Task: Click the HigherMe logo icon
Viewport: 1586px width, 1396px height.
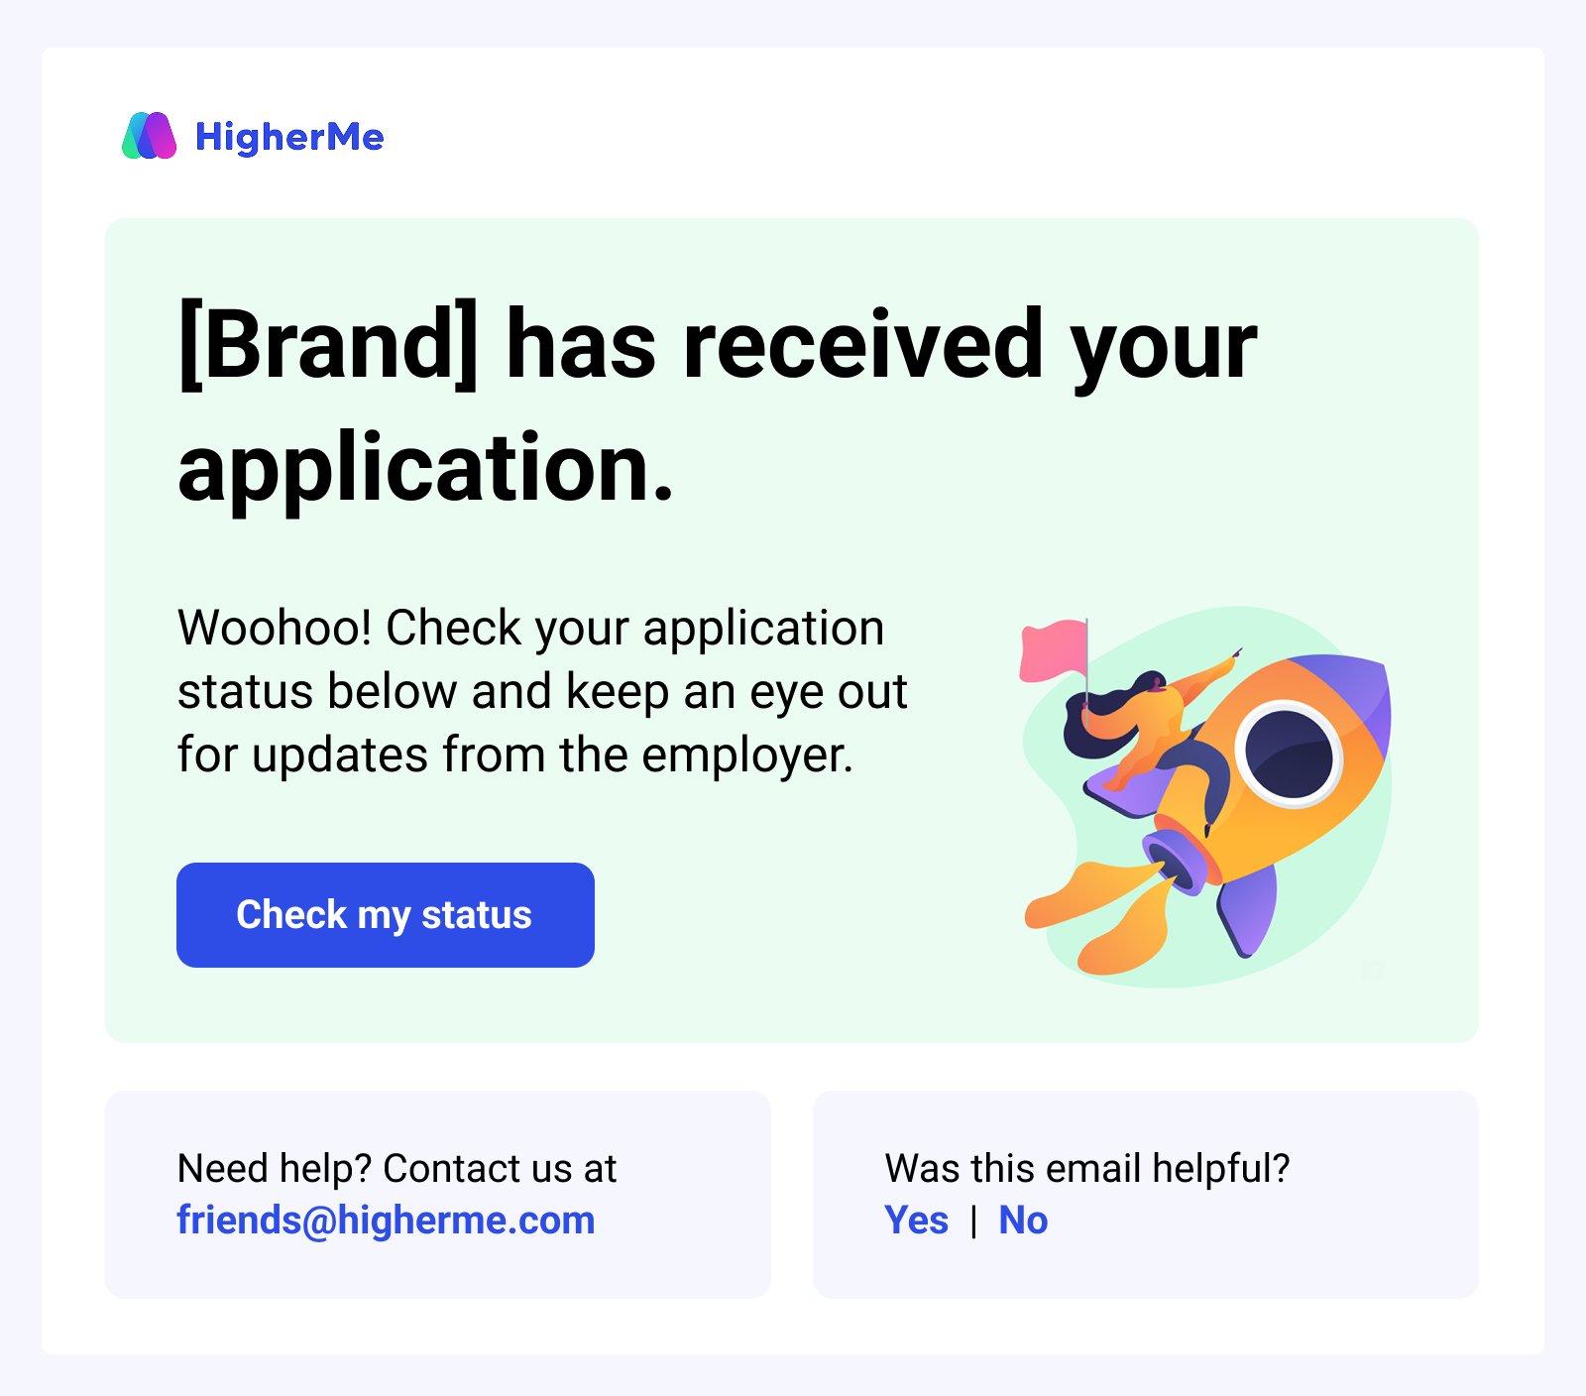Action: [x=149, y=136]
